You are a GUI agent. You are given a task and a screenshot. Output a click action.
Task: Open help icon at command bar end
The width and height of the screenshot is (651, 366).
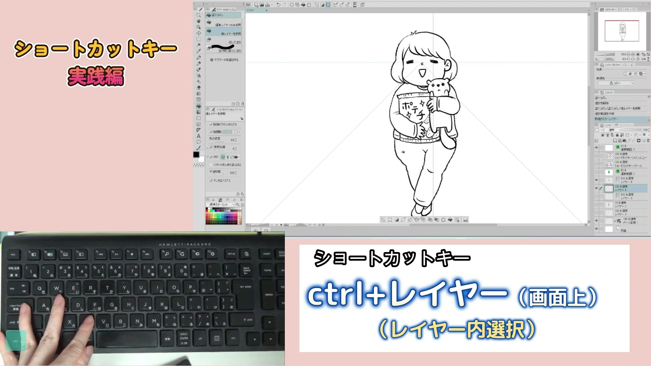[362, 5]
